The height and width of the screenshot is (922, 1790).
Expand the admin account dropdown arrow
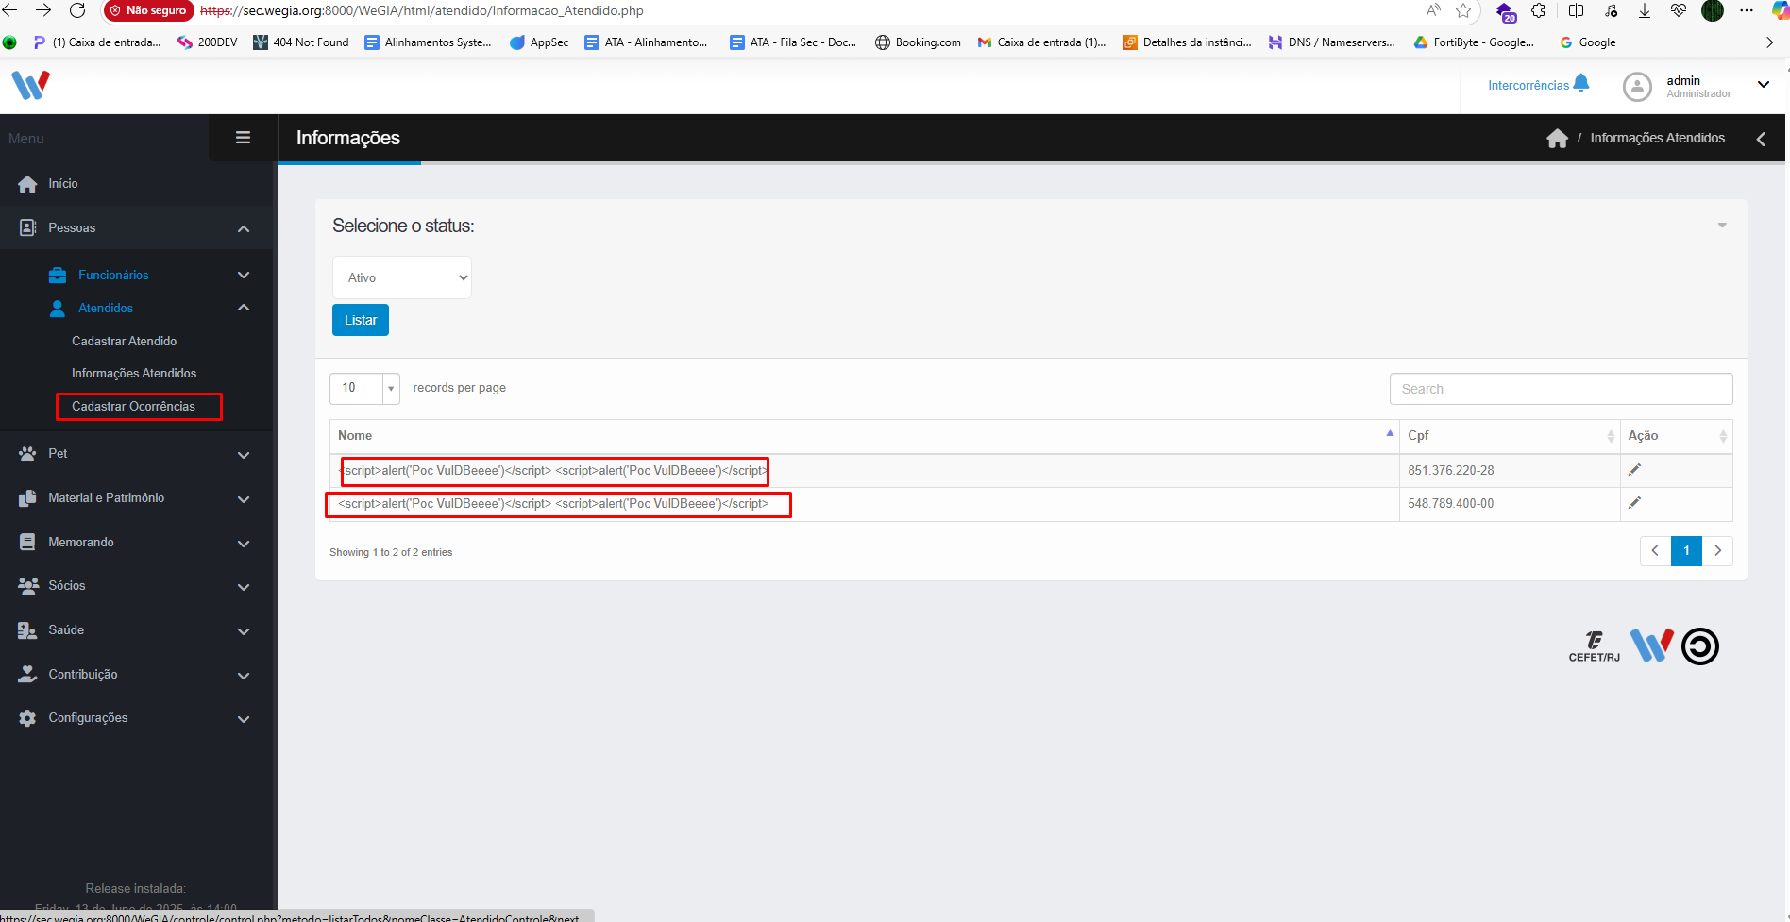1763,84
